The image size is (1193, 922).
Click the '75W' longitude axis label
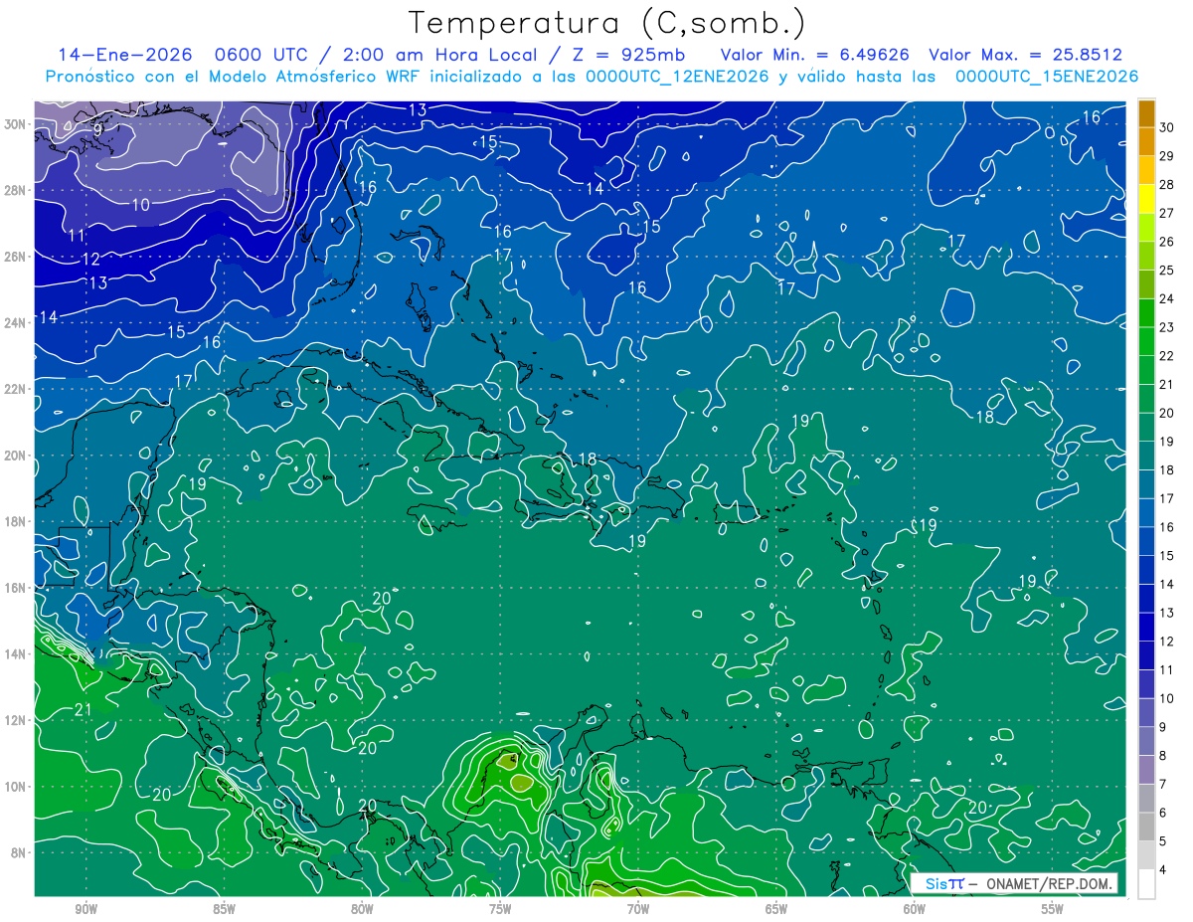500,908
